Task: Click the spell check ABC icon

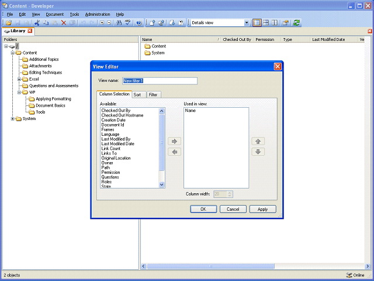Action: pyautogui.click(x=128, y=23)
